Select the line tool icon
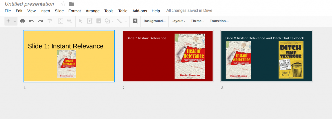 pos(119,21)
